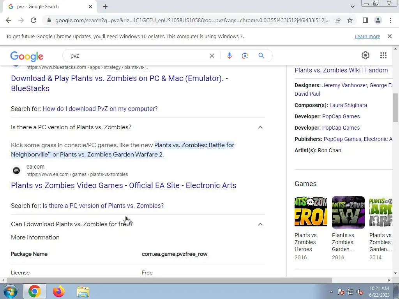399x299 pixels.
Task: Click the Package Name label
Action: click(29, 254)
